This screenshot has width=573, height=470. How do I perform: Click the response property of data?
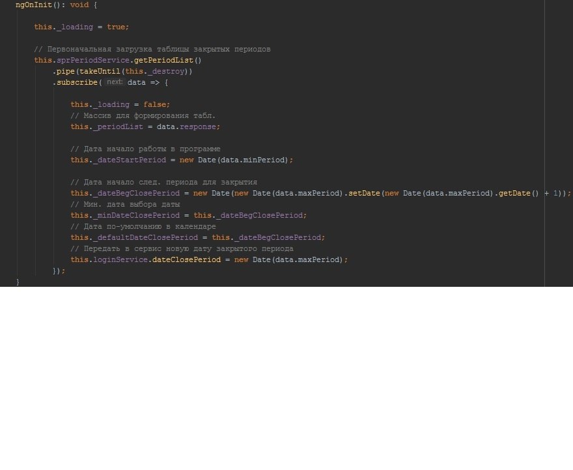click(x=198, y=127)
